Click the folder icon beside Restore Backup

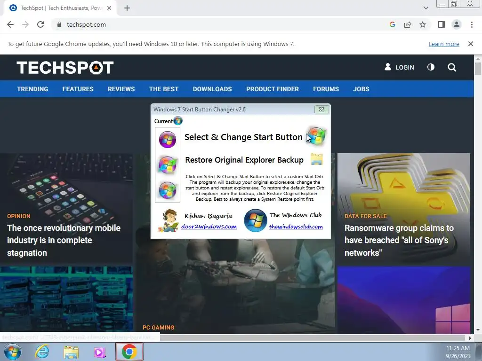[x=317, y=159]
